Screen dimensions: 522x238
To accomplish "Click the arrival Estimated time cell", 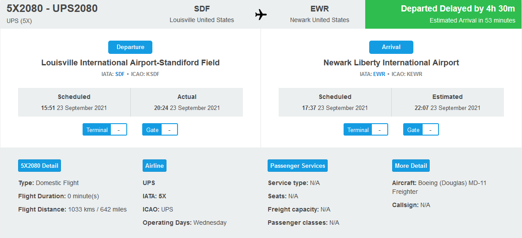I will 447,102.
